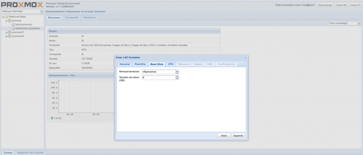
Task: Expand the proxmox02 tree node
Action: click(6, 36)
